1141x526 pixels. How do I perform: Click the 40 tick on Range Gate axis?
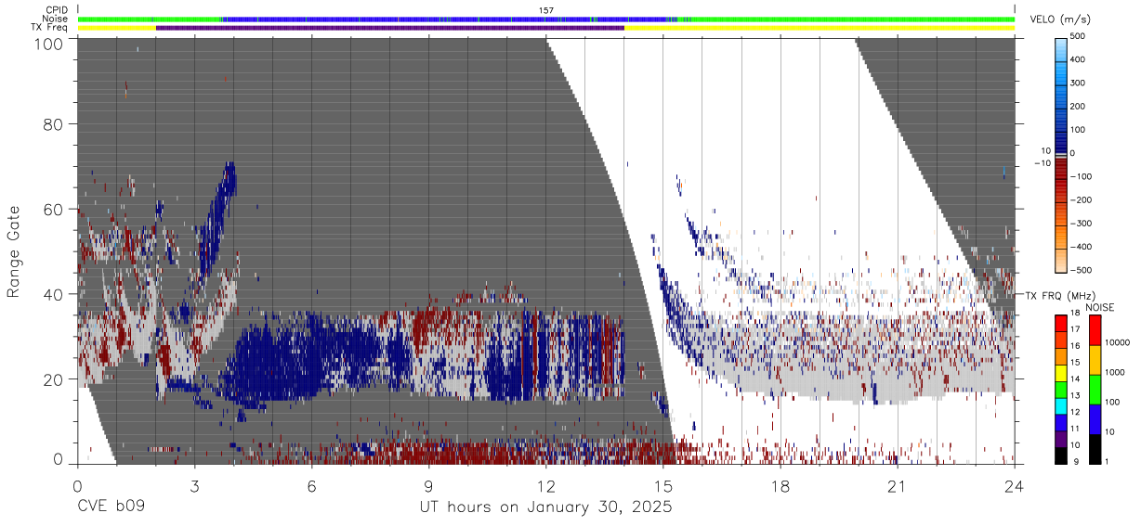coord(54,294)
